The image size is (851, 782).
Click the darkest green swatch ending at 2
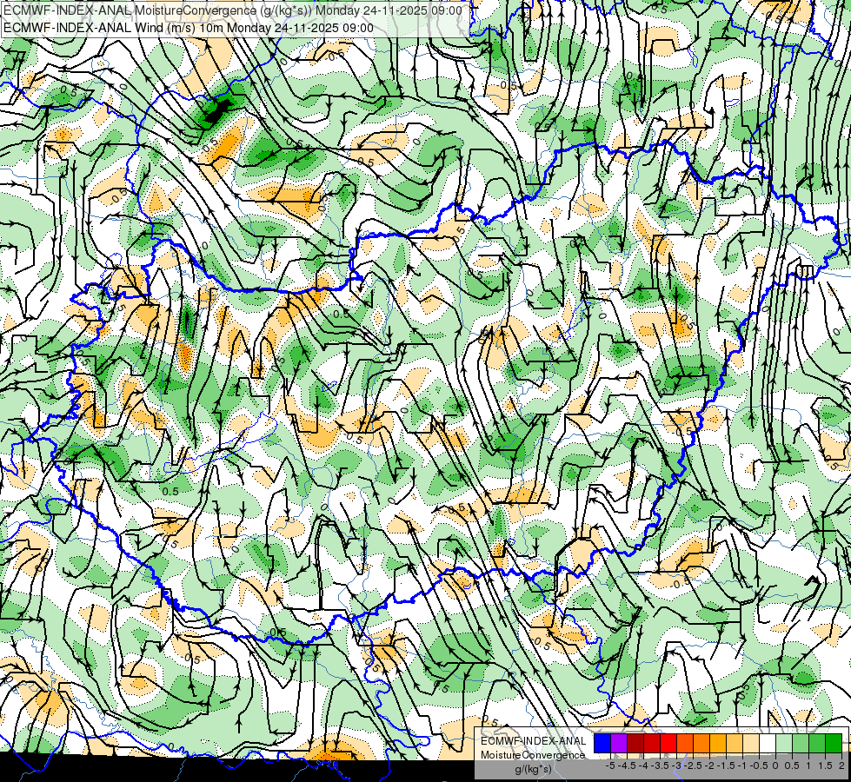point(834,744)
